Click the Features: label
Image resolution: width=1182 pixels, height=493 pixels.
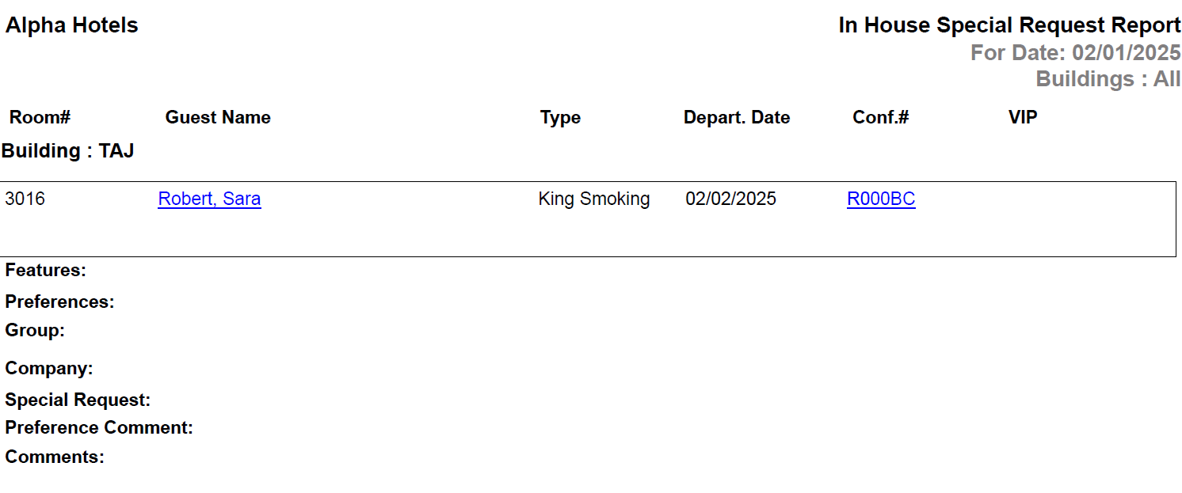46,271
